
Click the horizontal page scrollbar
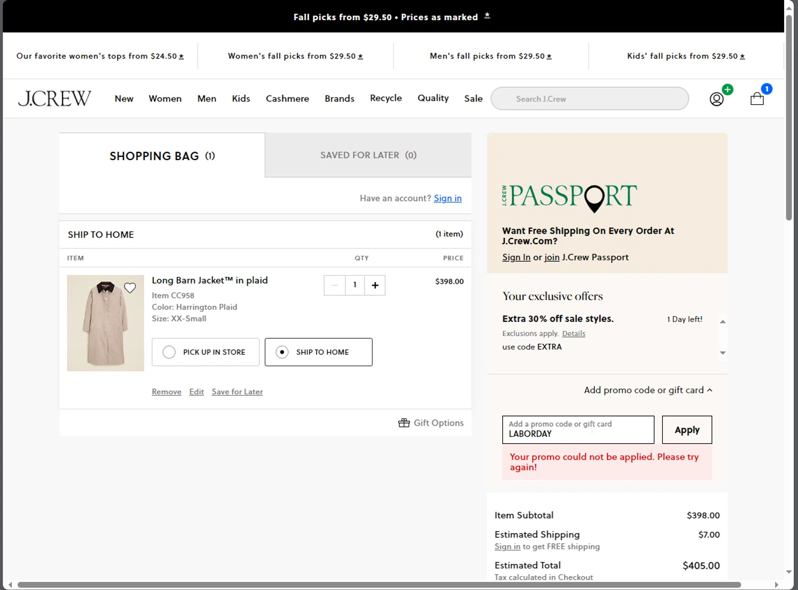(379, 585)
